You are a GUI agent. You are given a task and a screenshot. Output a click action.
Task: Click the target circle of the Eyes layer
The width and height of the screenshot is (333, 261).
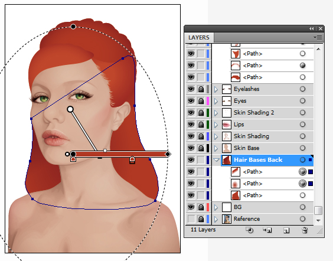tap(302, 101)
